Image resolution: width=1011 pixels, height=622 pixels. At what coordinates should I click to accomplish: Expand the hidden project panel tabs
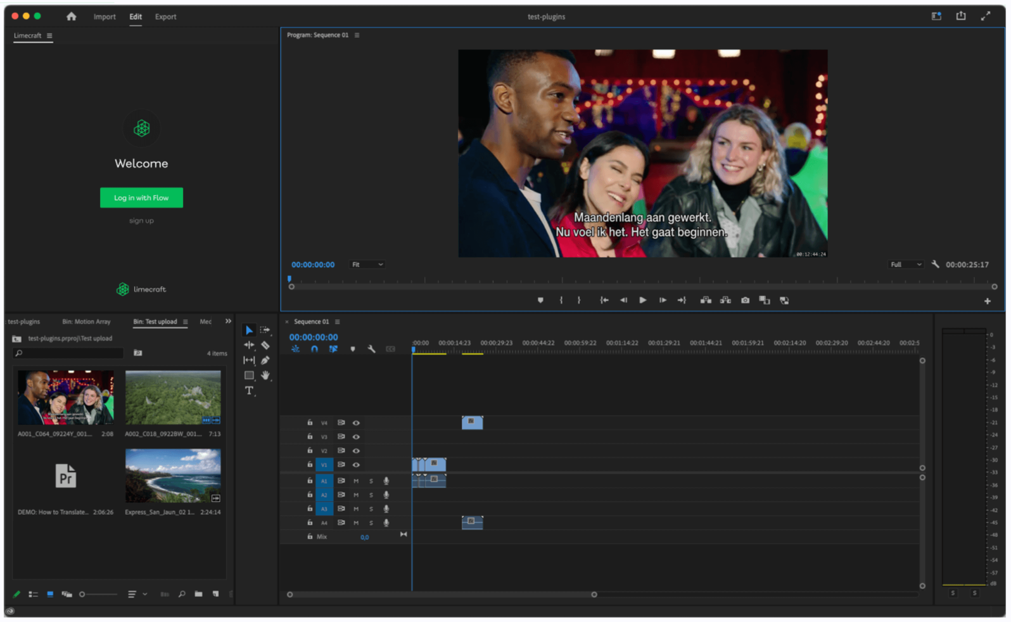coord(228,321)
